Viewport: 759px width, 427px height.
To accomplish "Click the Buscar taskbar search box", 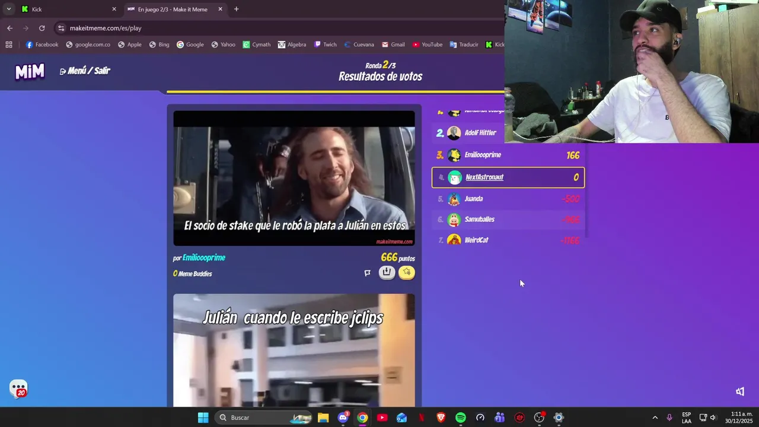I will (x=263, y=418).
